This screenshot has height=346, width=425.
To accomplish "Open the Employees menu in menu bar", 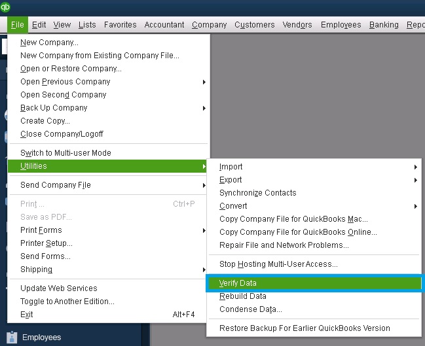I will point(341,25).
